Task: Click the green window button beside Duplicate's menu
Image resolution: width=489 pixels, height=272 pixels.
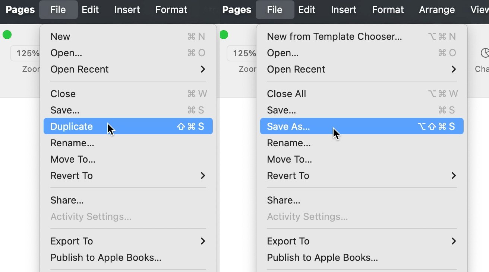Action: [x=7, y=35]
